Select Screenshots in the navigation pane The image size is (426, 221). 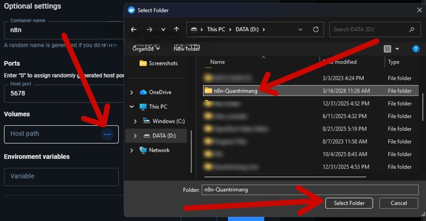coord(158,63)
